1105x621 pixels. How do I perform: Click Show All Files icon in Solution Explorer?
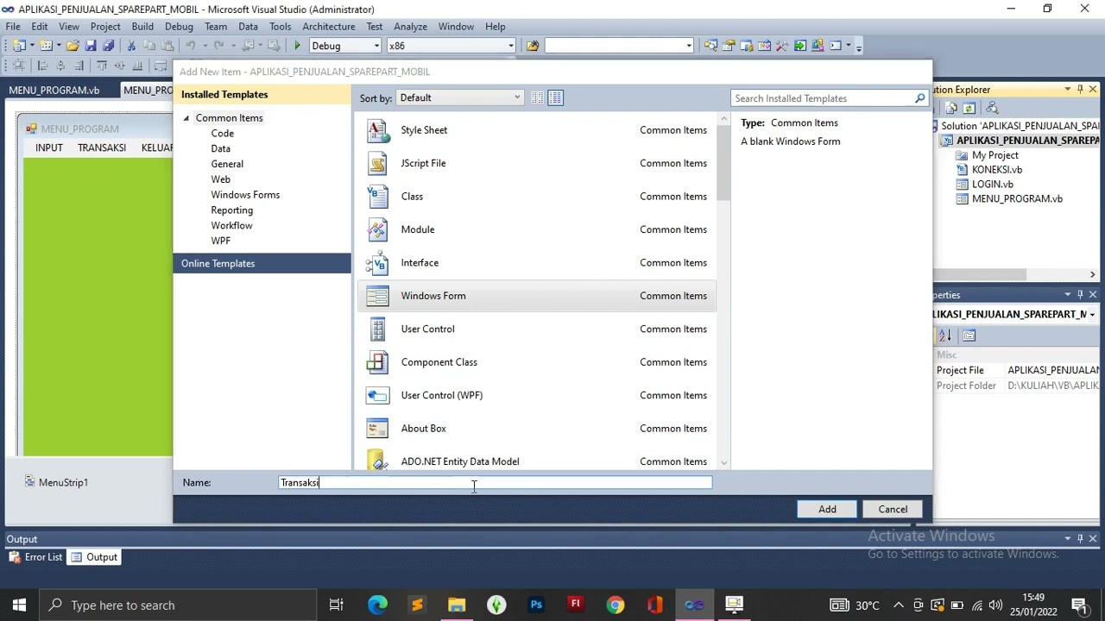[x=951, y=108]
